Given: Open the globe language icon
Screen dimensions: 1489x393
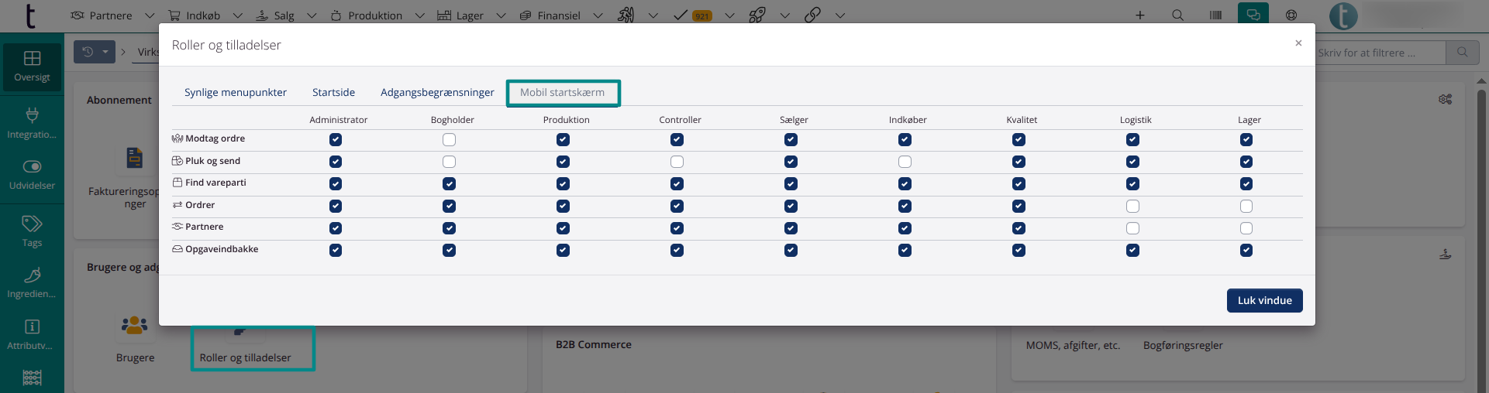Looking at the screenshot, I should coord(1291,15).
